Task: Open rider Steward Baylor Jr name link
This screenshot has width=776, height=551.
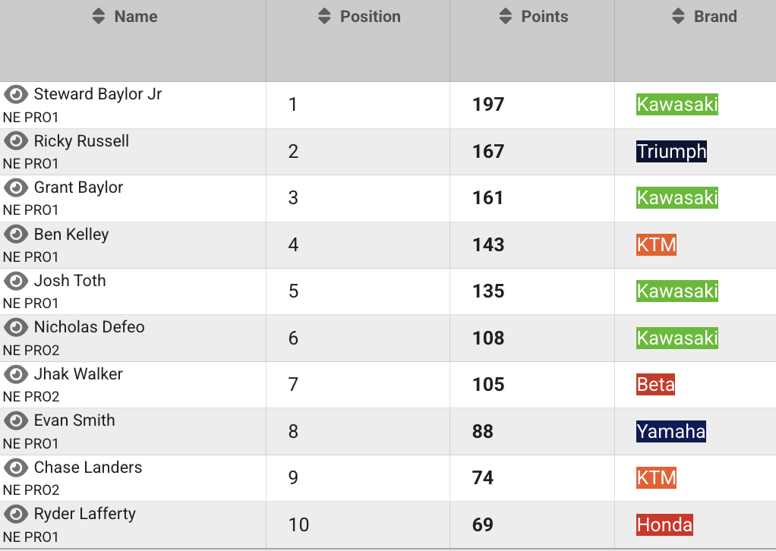Action: tap(97, 94)
